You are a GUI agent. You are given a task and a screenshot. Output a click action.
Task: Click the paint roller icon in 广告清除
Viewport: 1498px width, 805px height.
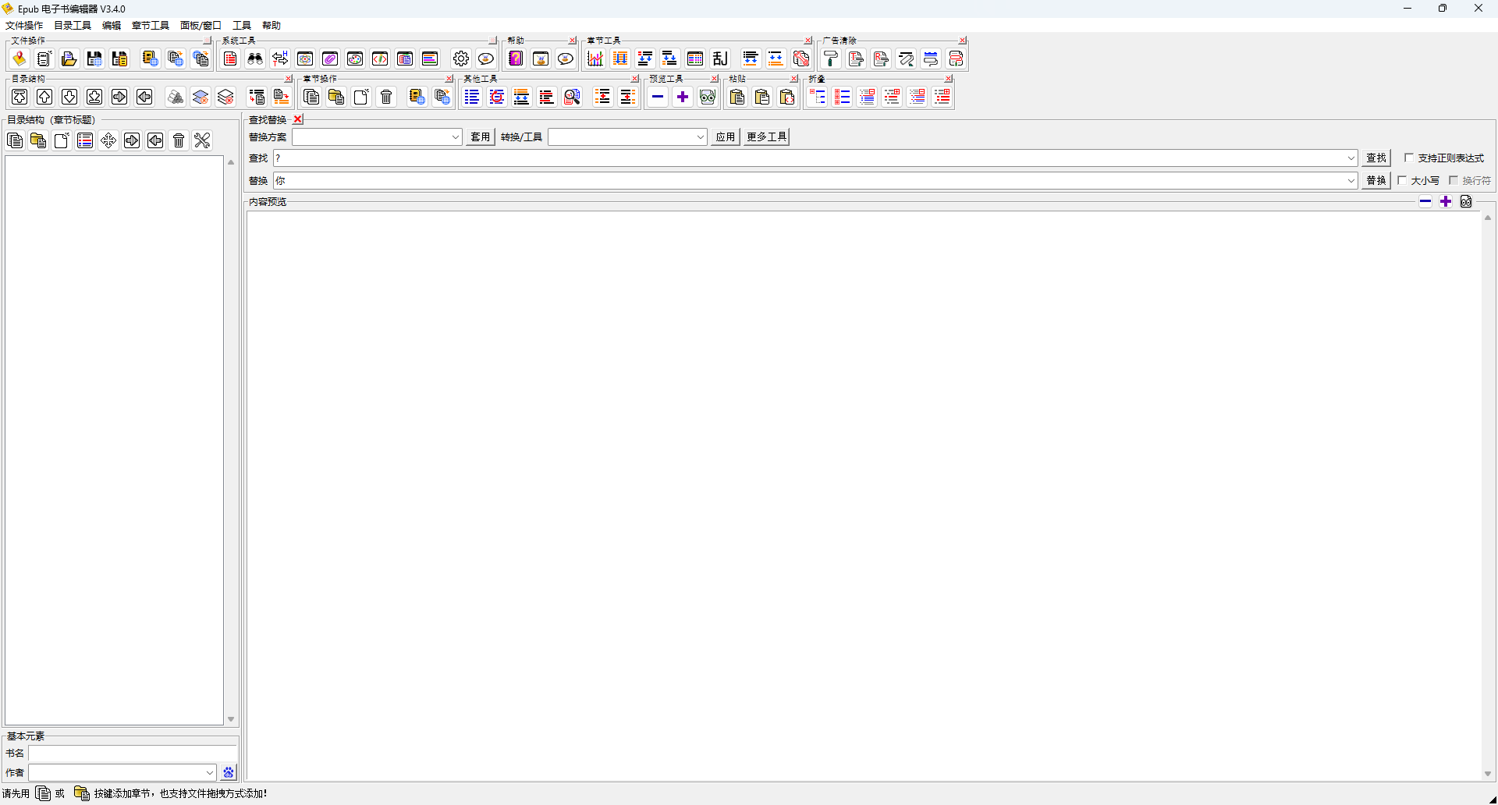coord(831,59)
